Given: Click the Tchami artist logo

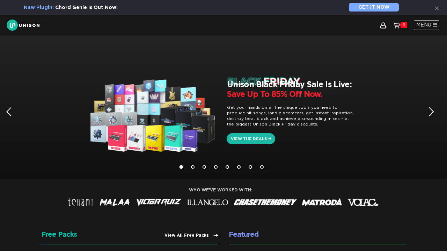Looking at the screenshot, I should [x=80, y=202].
